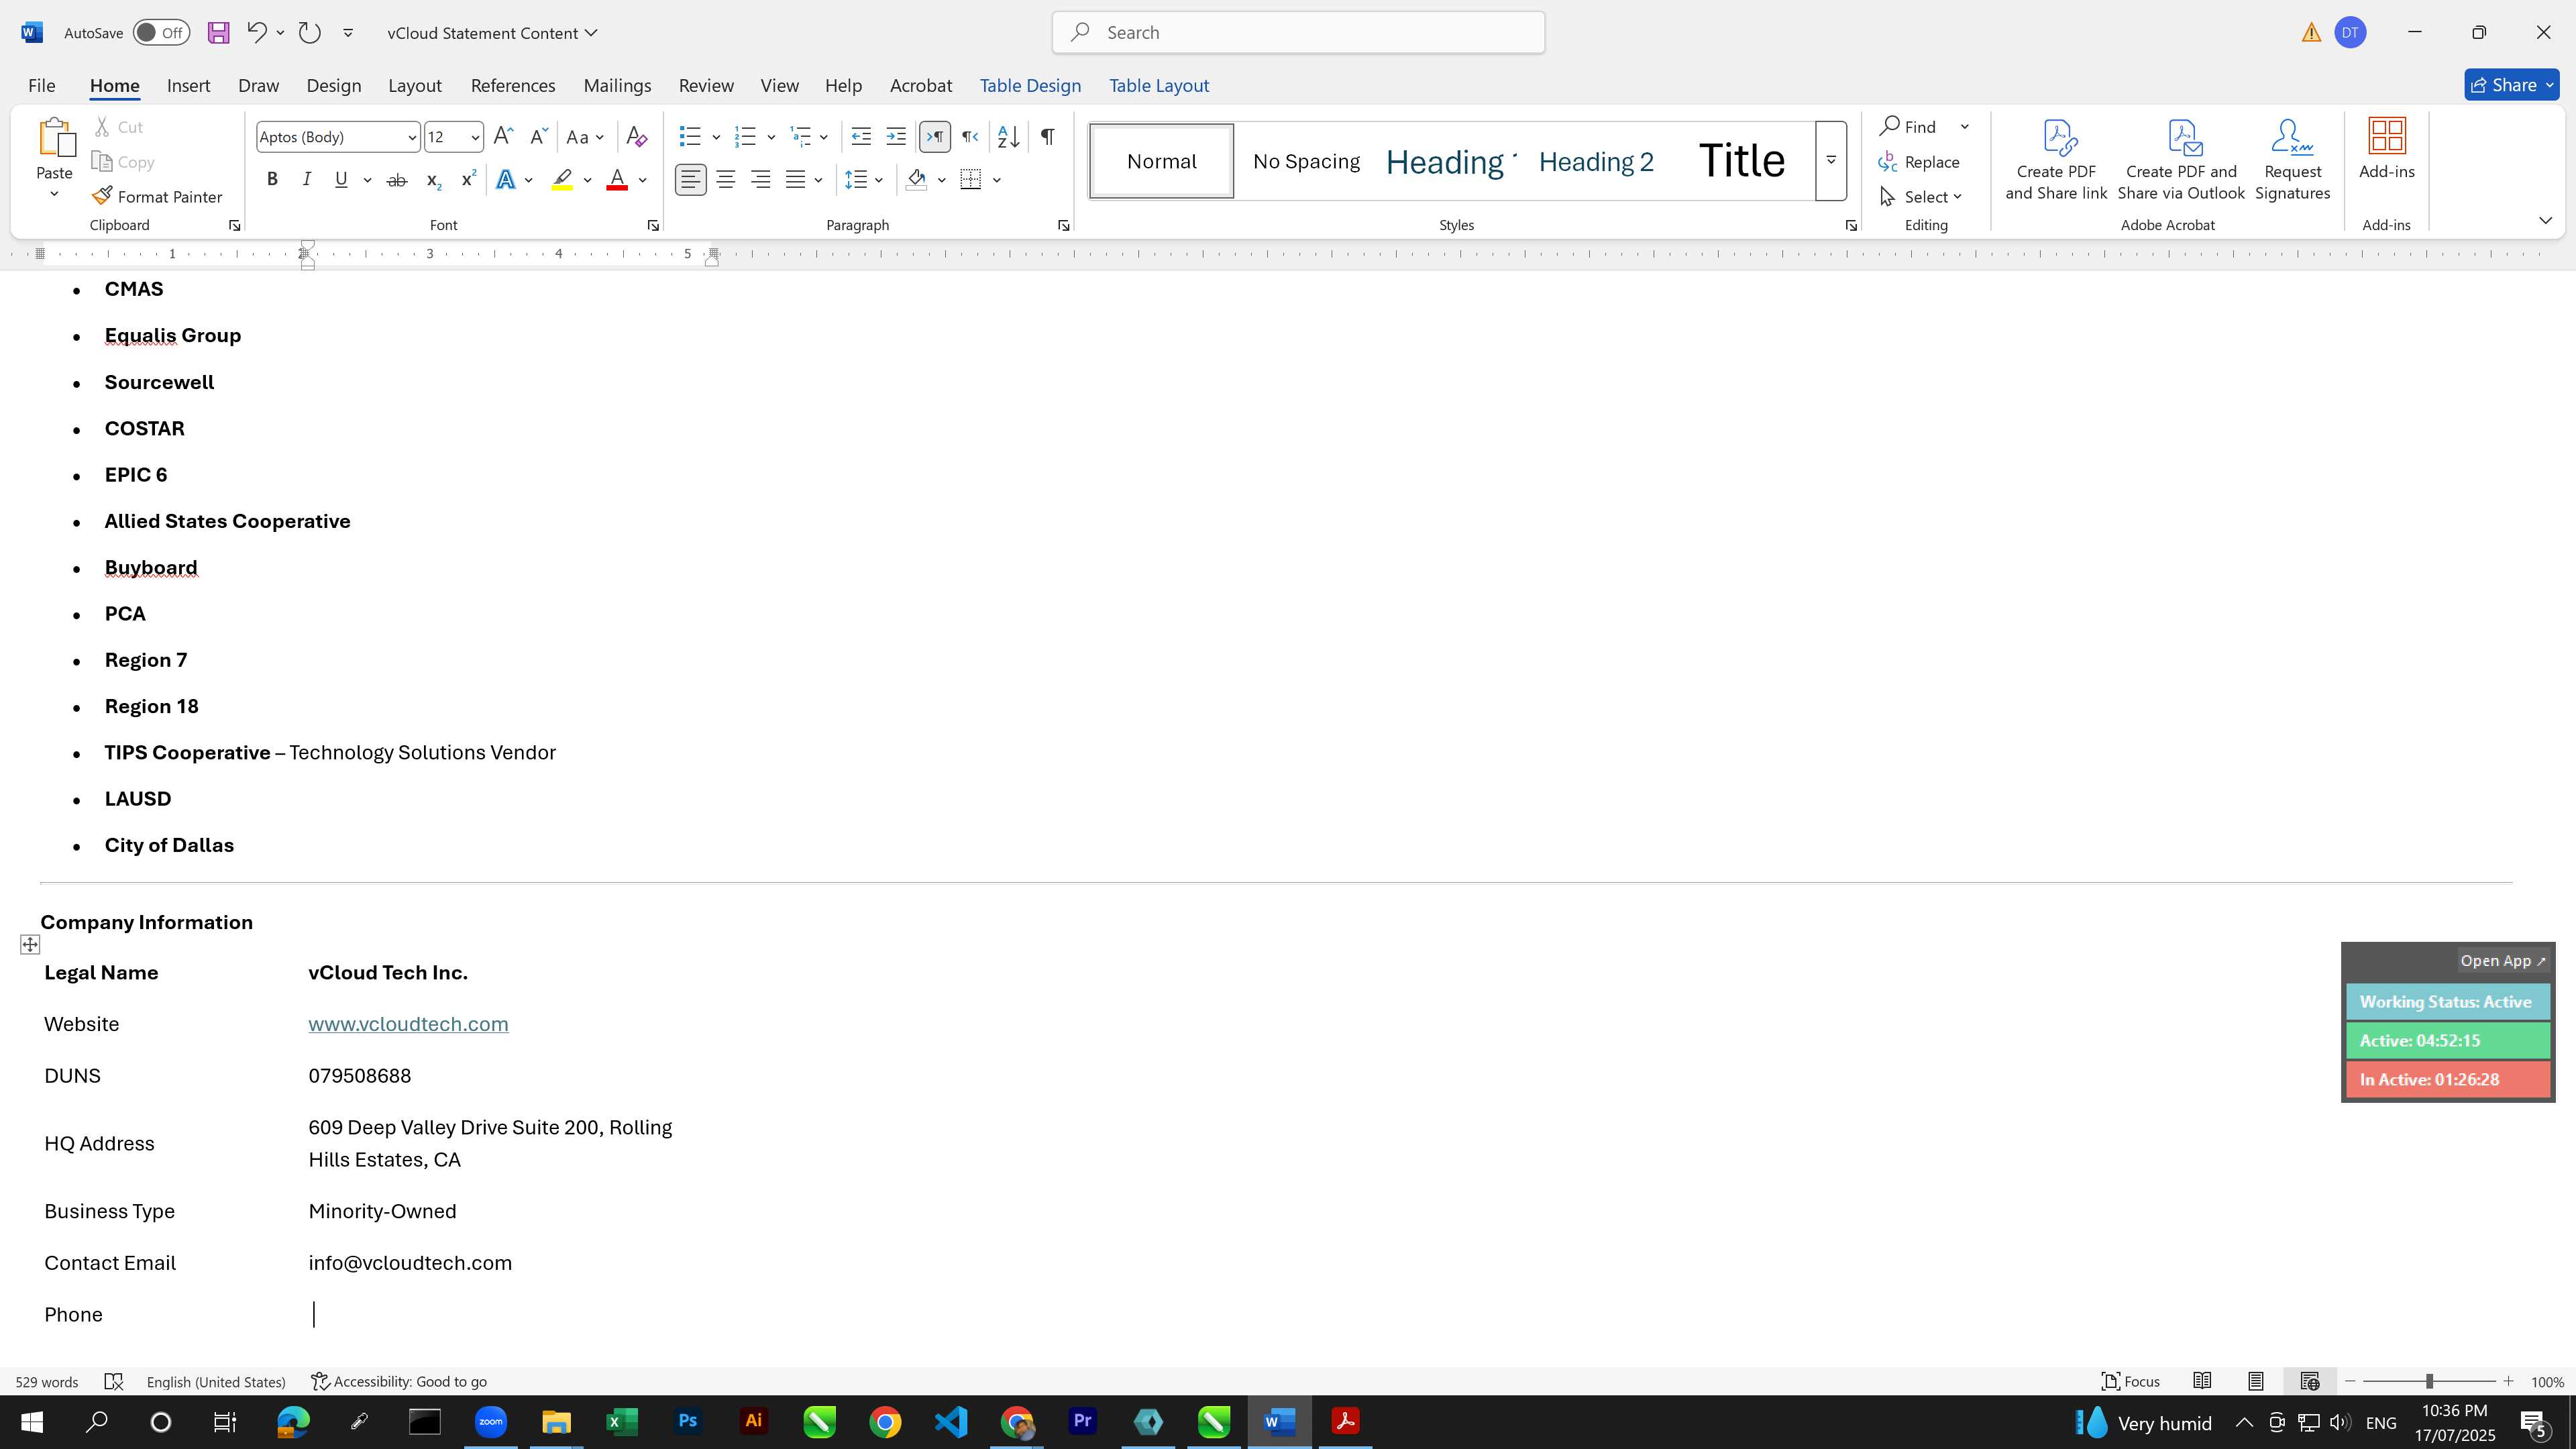Switch to Read Mode view

coord(2202,1382)
